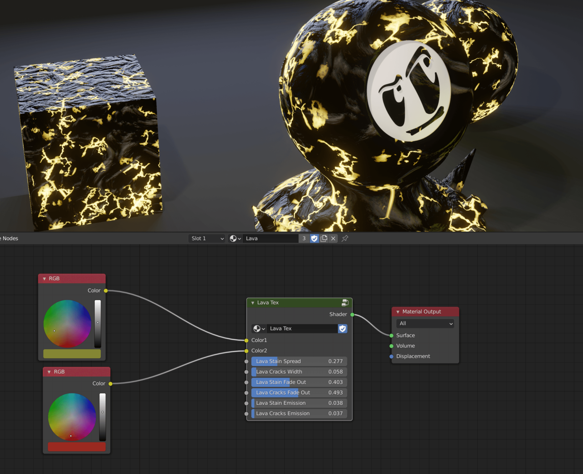
Task: Click the Surface input socket on Material Output
Action: (x=391, y=335)
